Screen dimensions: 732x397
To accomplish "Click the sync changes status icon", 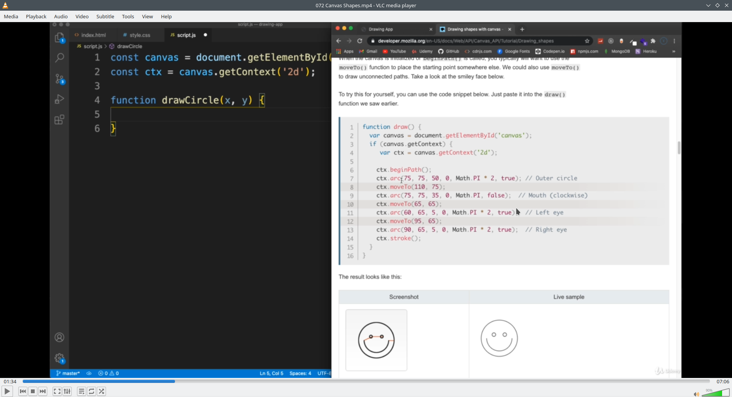I will click(89, 373).
